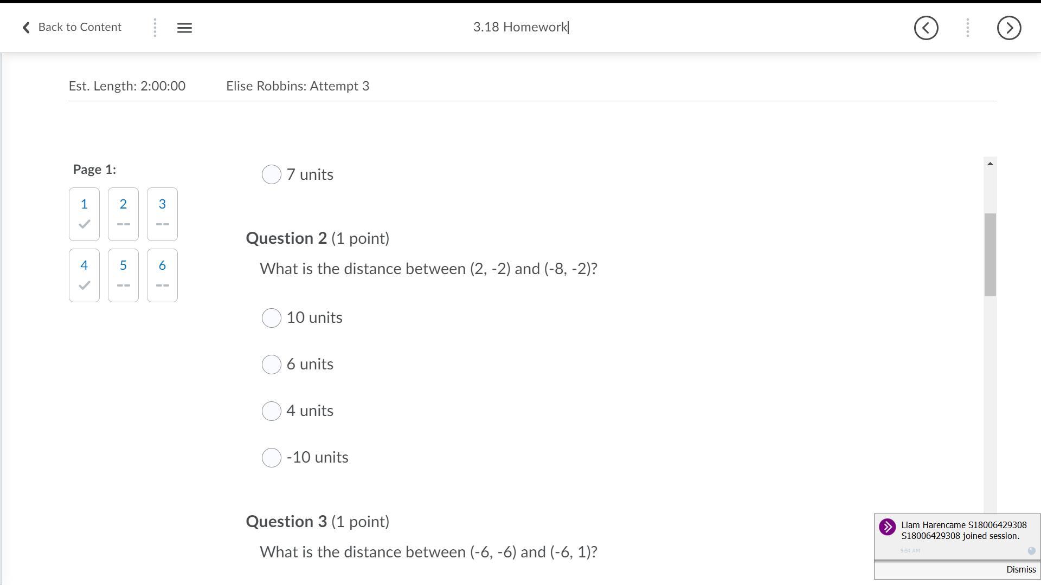Select the 6 units radio option
The image size is (1041, 585).
(272, 365)
